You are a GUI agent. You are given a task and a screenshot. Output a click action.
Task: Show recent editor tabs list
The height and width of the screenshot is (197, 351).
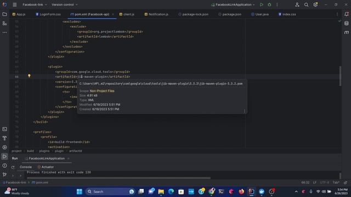[337, 14]
